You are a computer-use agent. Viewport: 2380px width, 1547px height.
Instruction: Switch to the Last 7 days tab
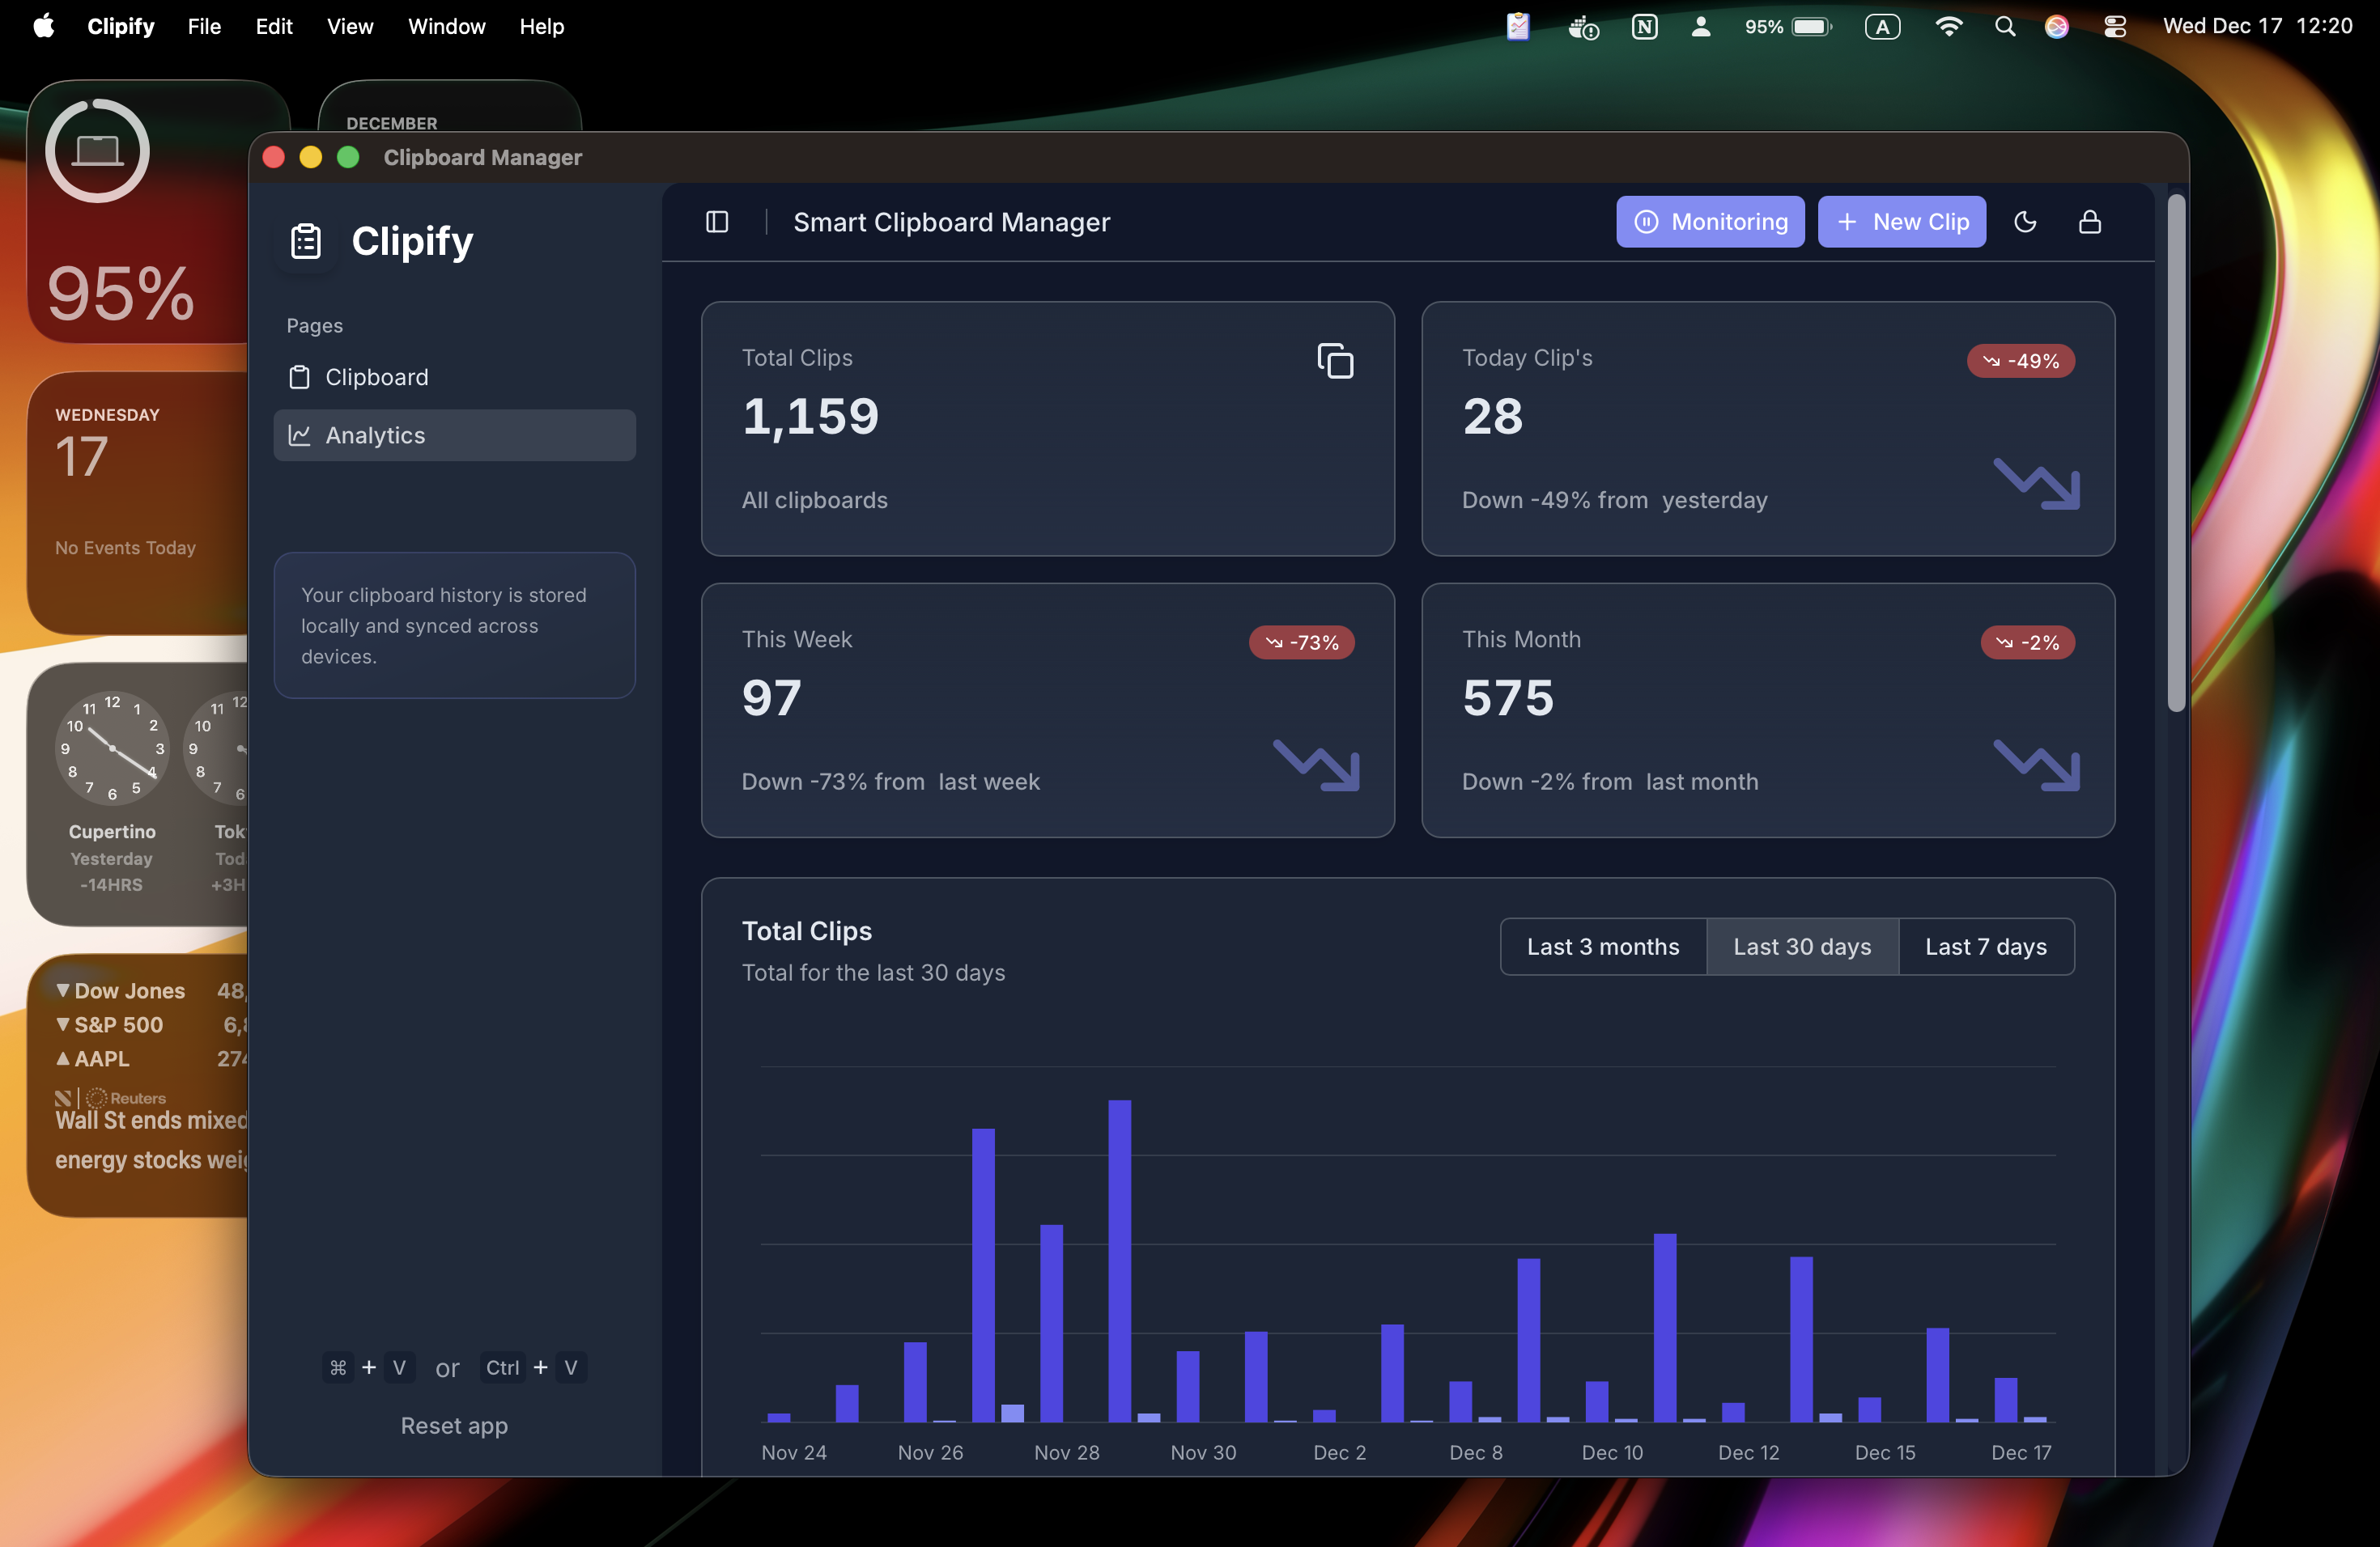[1986, 947]
